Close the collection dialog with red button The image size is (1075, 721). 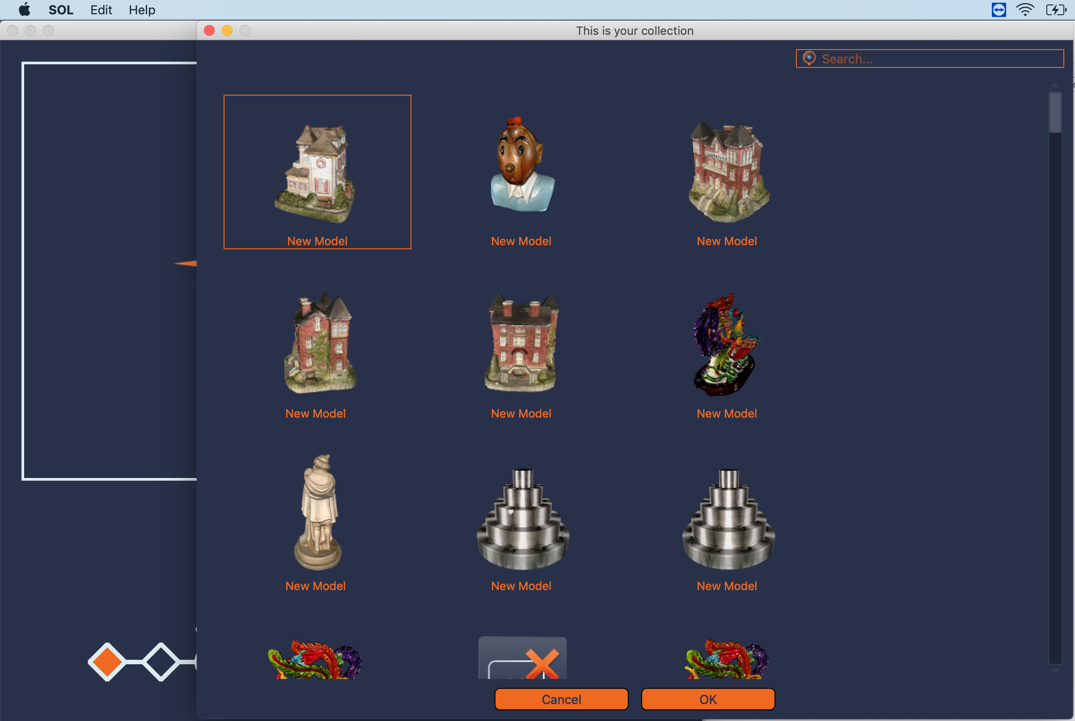(x=209, y=30)
